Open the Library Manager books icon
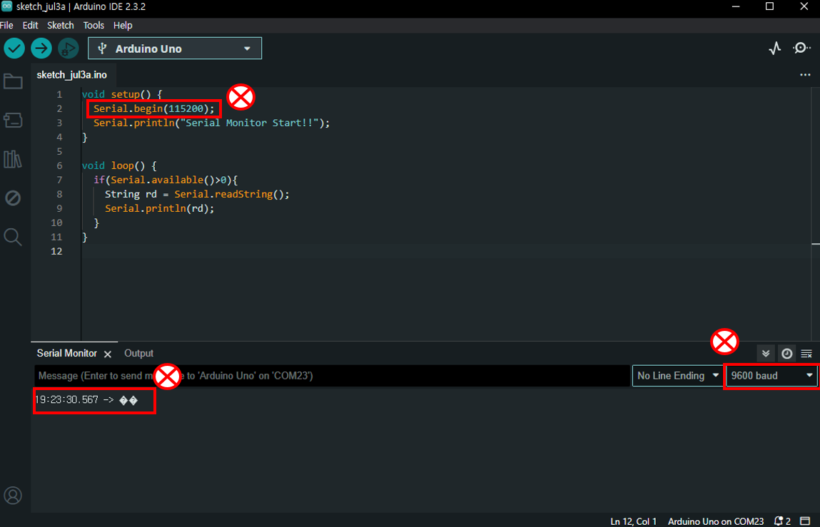The height and width of the screenshot is (527, 820). 13,159
